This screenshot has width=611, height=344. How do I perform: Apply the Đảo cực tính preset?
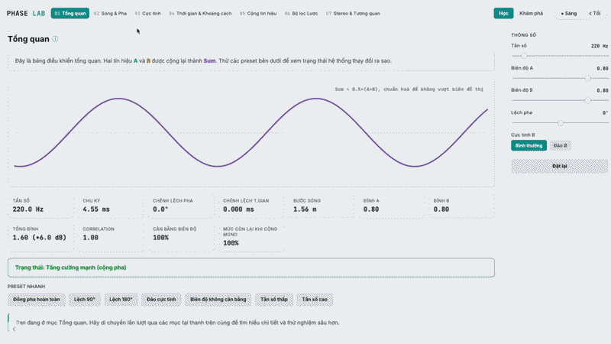161,300
